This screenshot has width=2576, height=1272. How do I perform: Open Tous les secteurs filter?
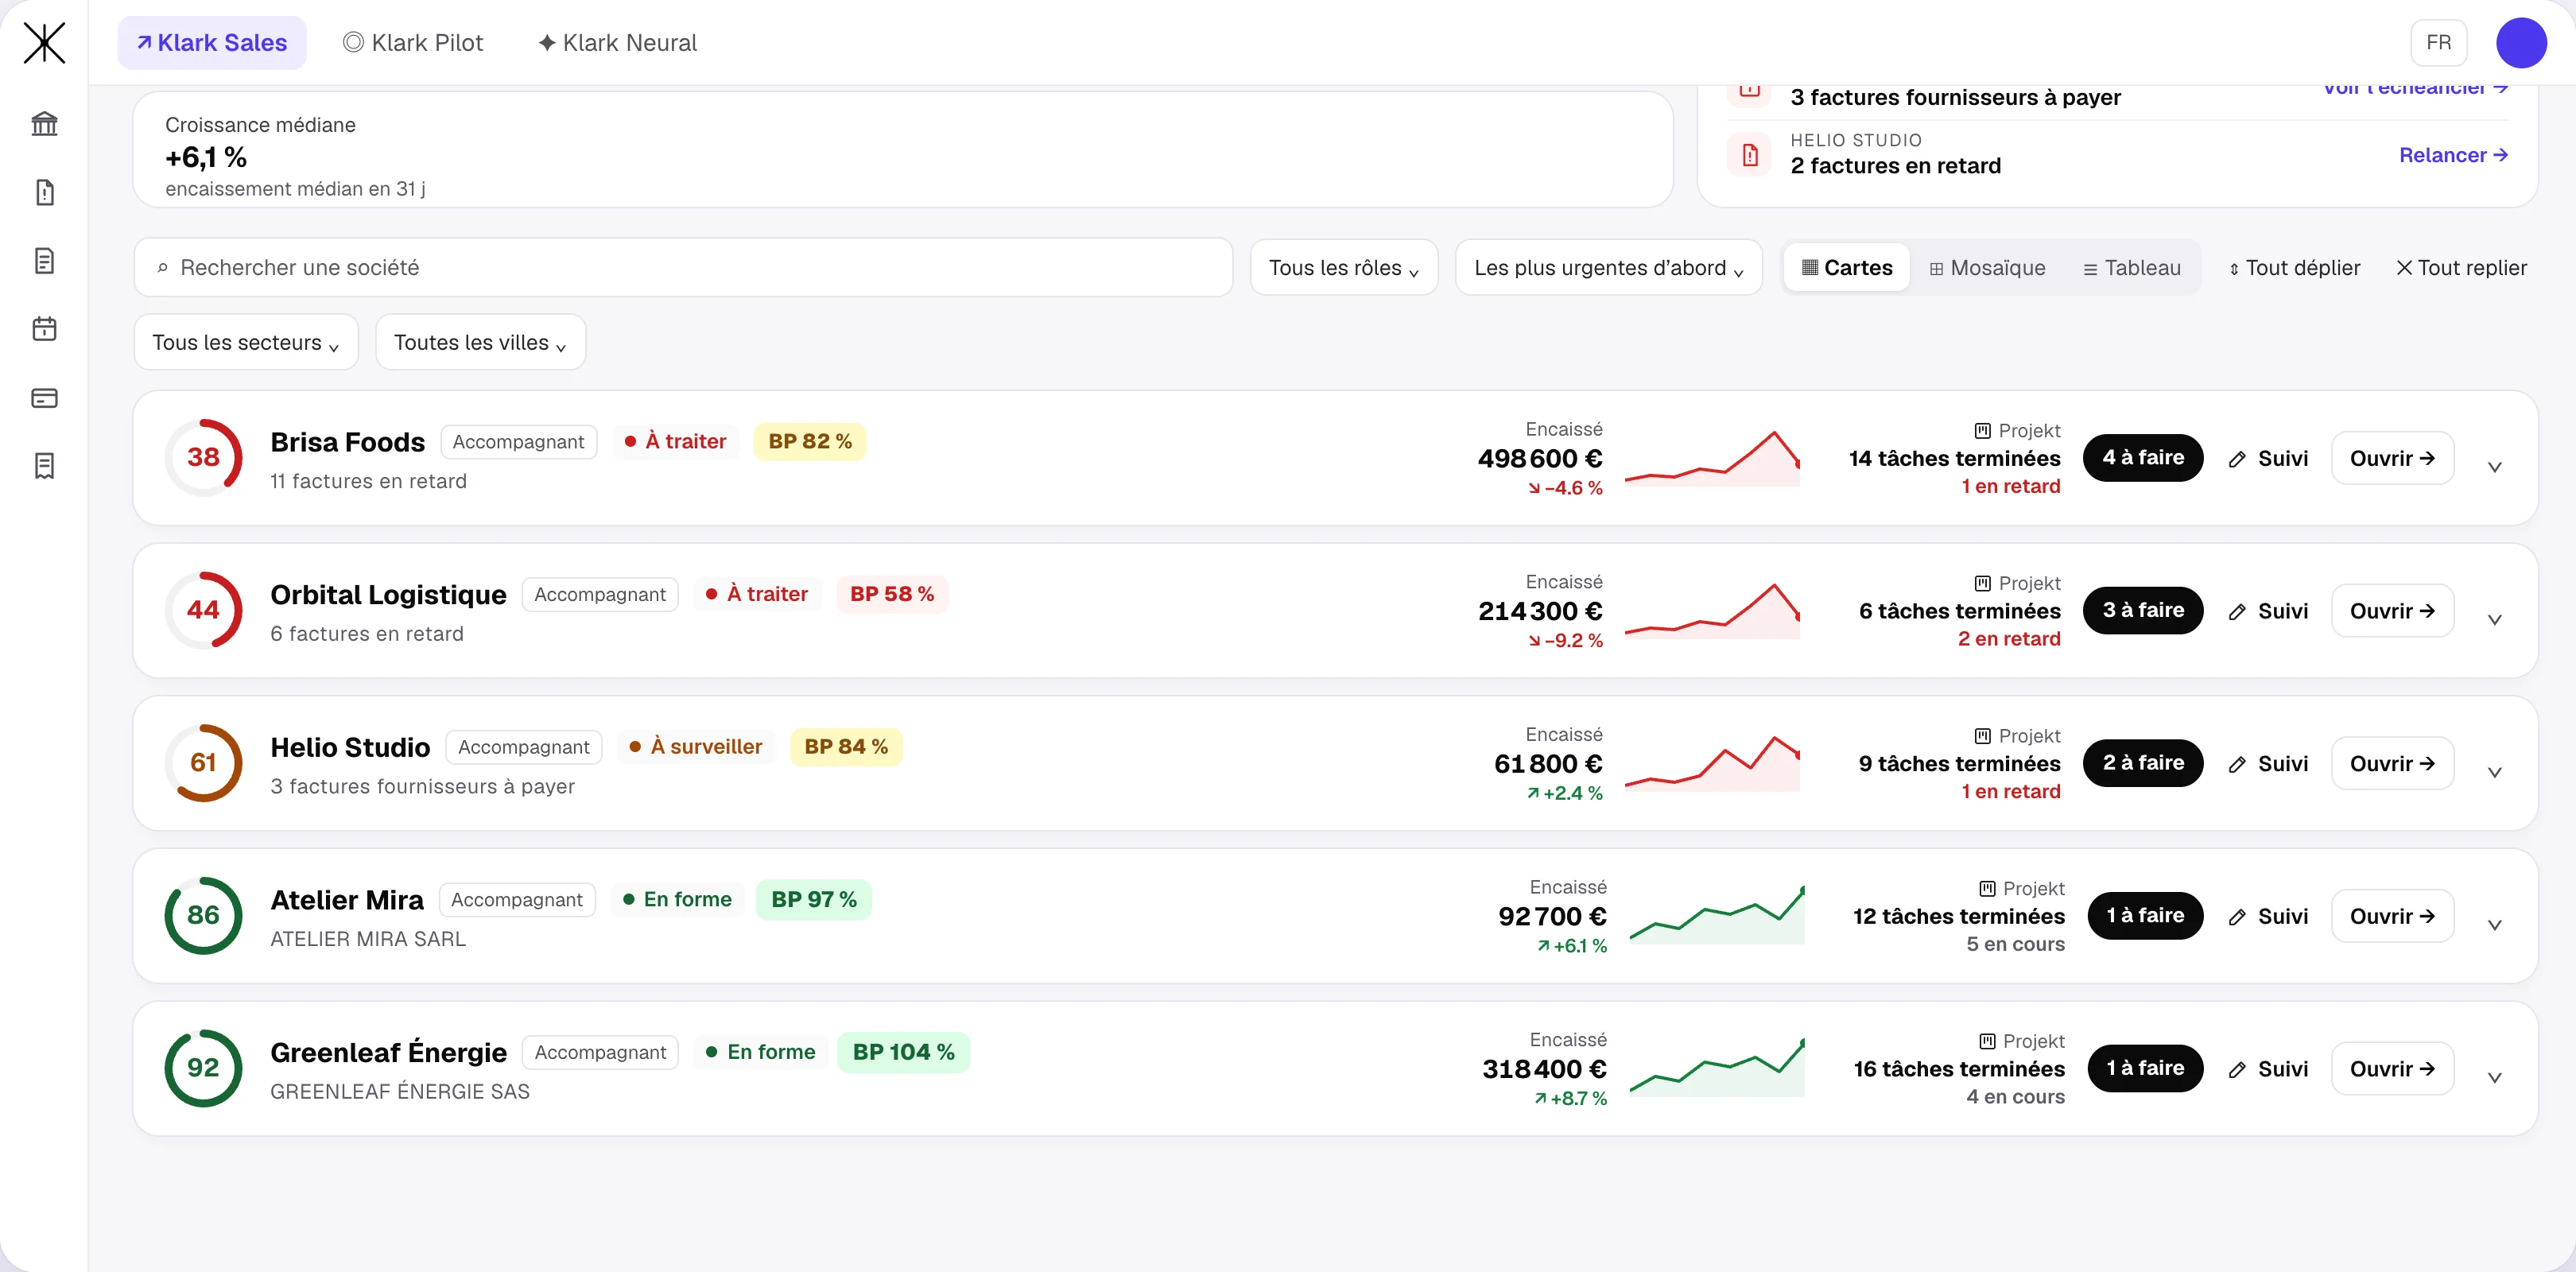click(246, 343)
